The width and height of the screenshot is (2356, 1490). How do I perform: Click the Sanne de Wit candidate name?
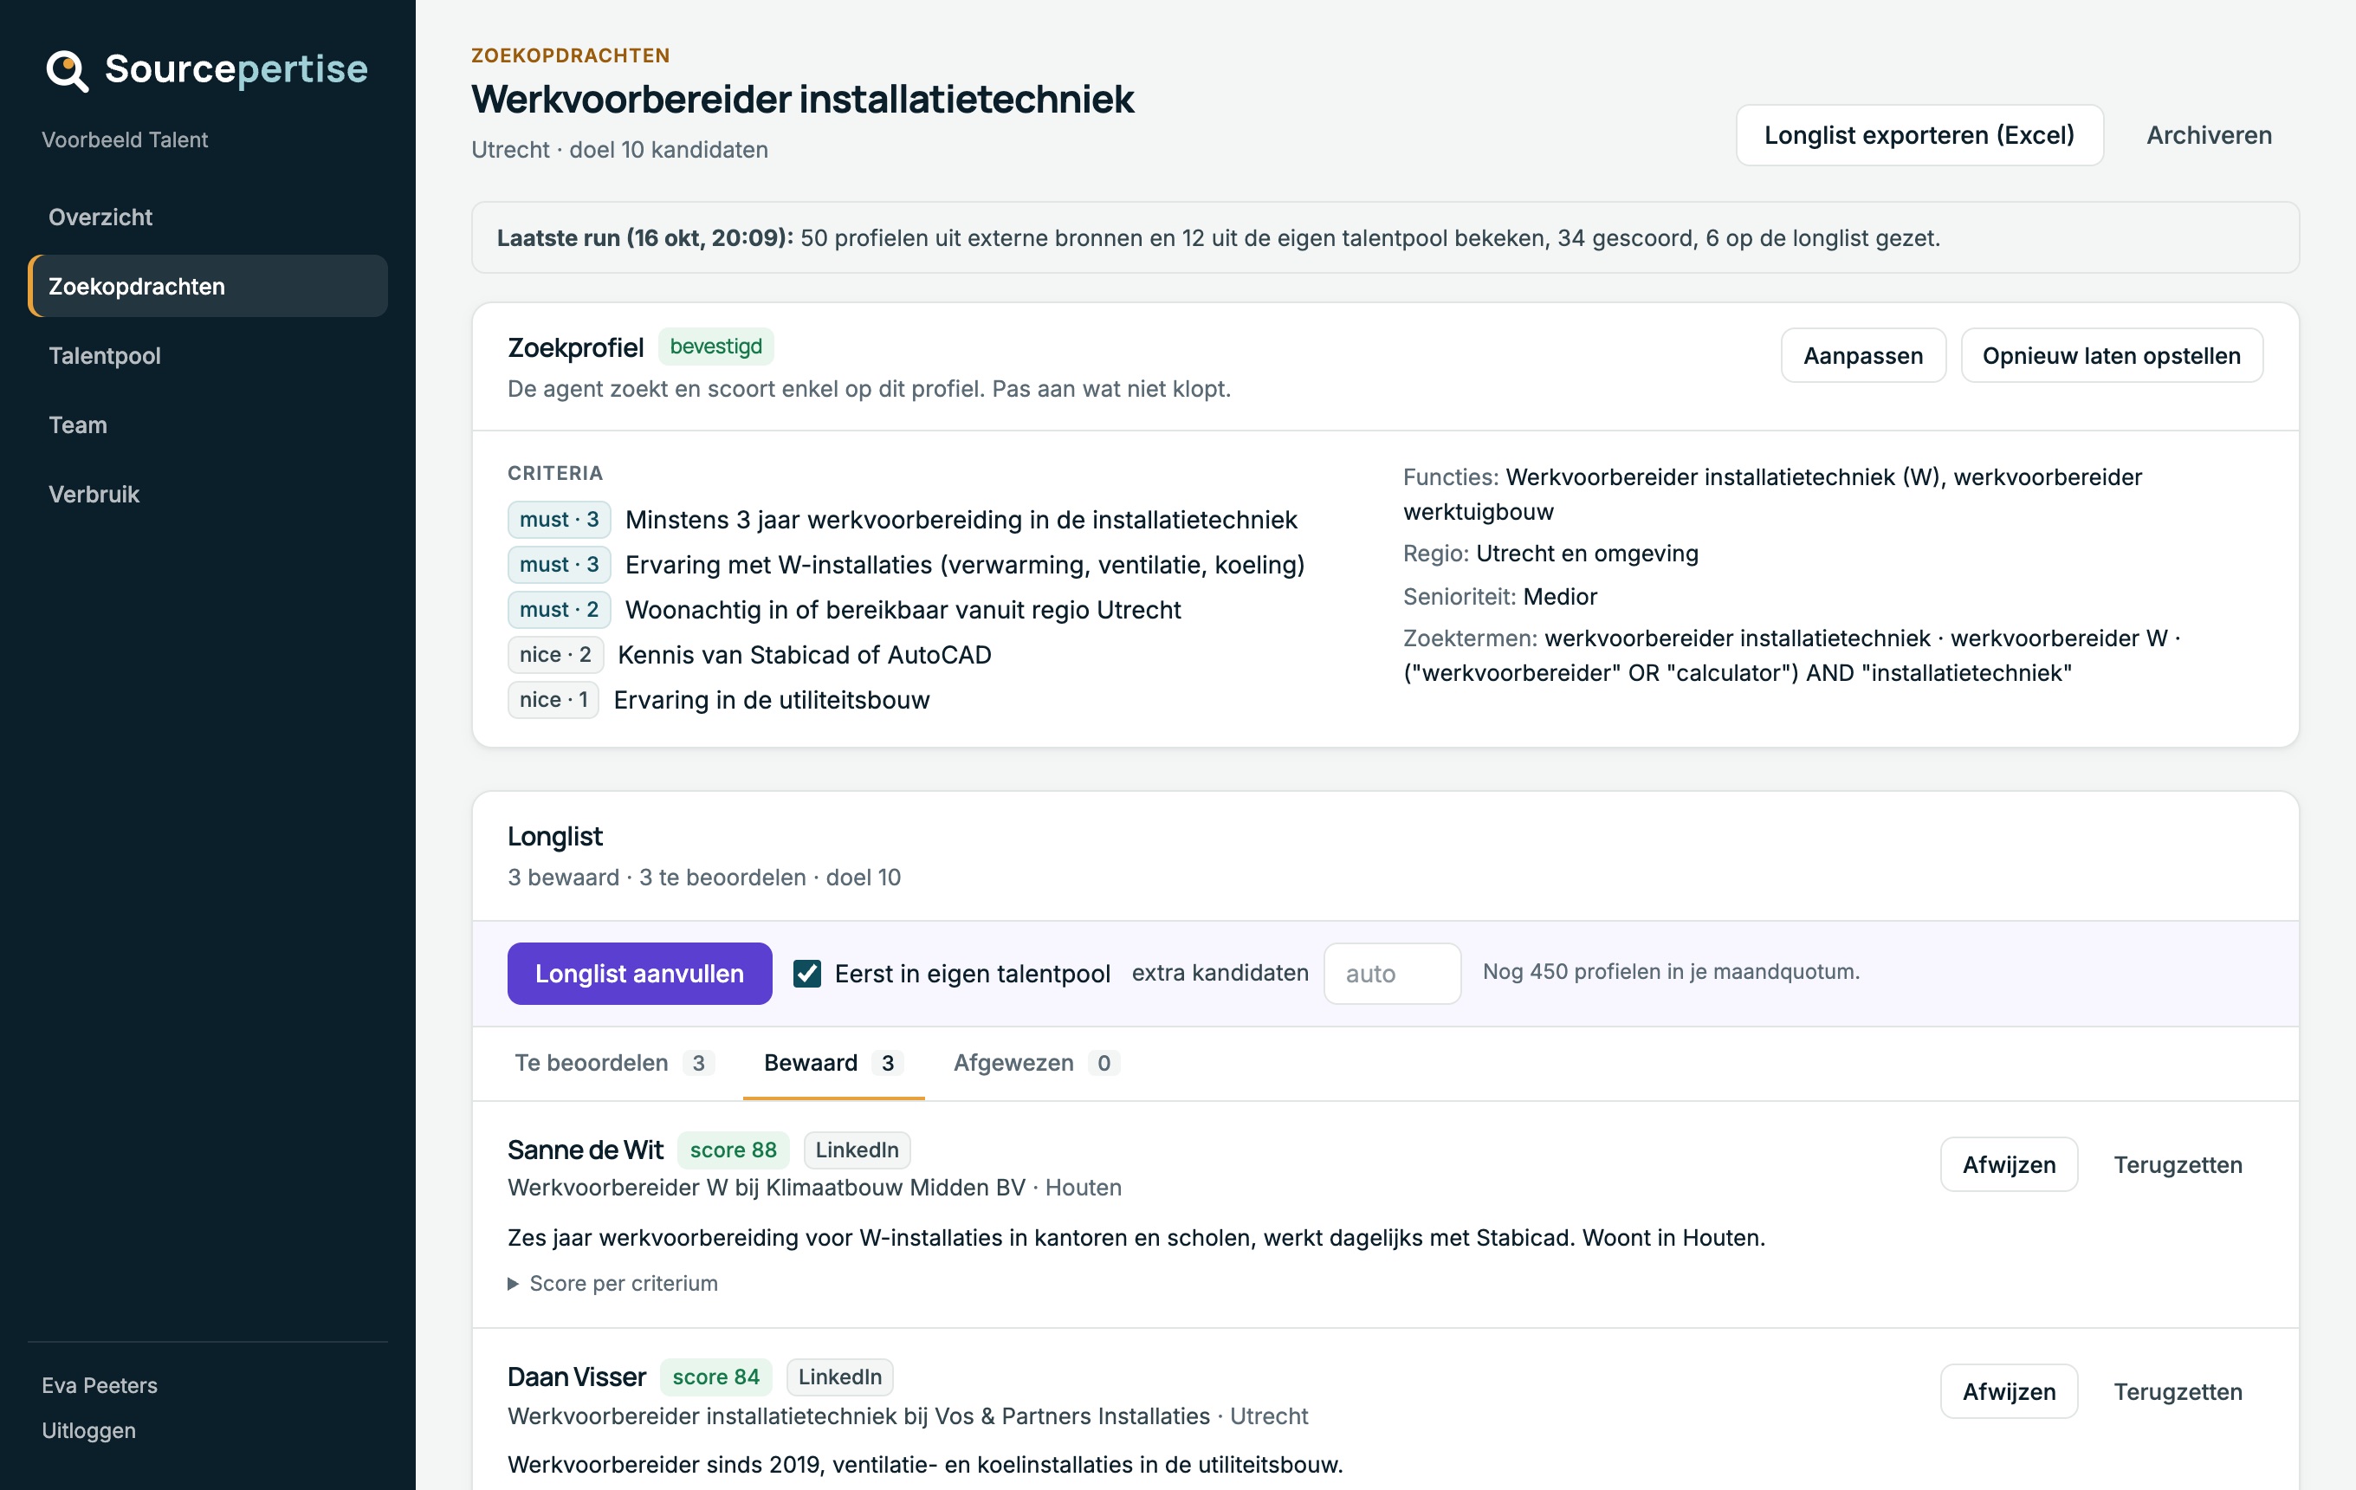coord(585,1150)
